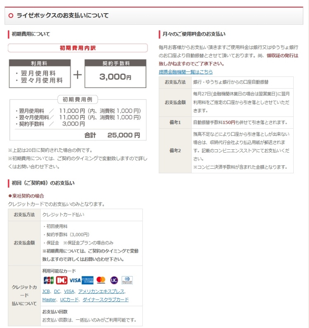The width and height of the screenshot is (309, 328).
Task: Open the UCカード link
Action: tap(69, 300)
